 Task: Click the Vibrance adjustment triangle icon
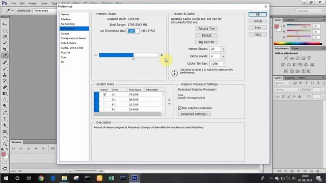(309, 58)
